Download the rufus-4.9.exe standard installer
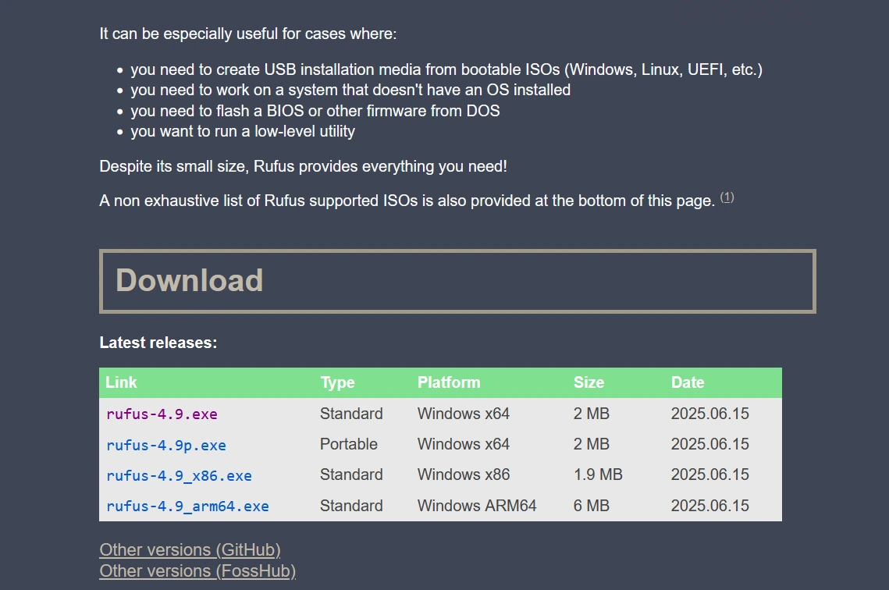The height and width of the screenshot is (590, 889). pyautogui.click(x=162, y=414)
